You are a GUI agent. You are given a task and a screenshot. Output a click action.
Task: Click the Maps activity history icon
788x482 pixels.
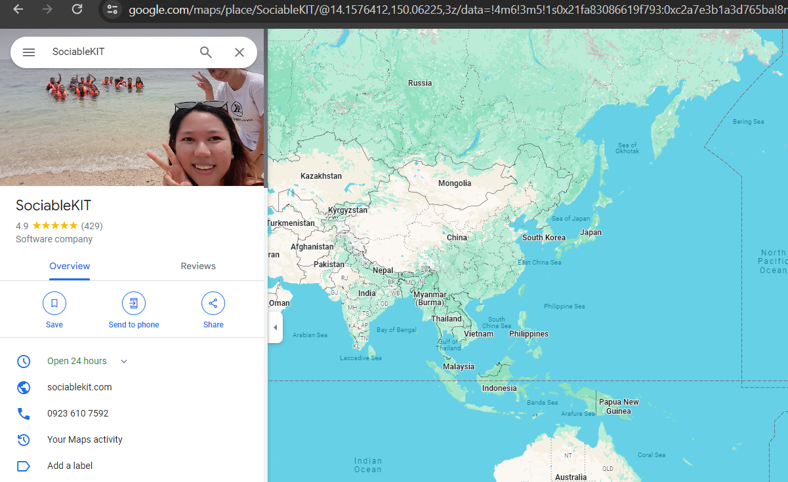(24, 440)
